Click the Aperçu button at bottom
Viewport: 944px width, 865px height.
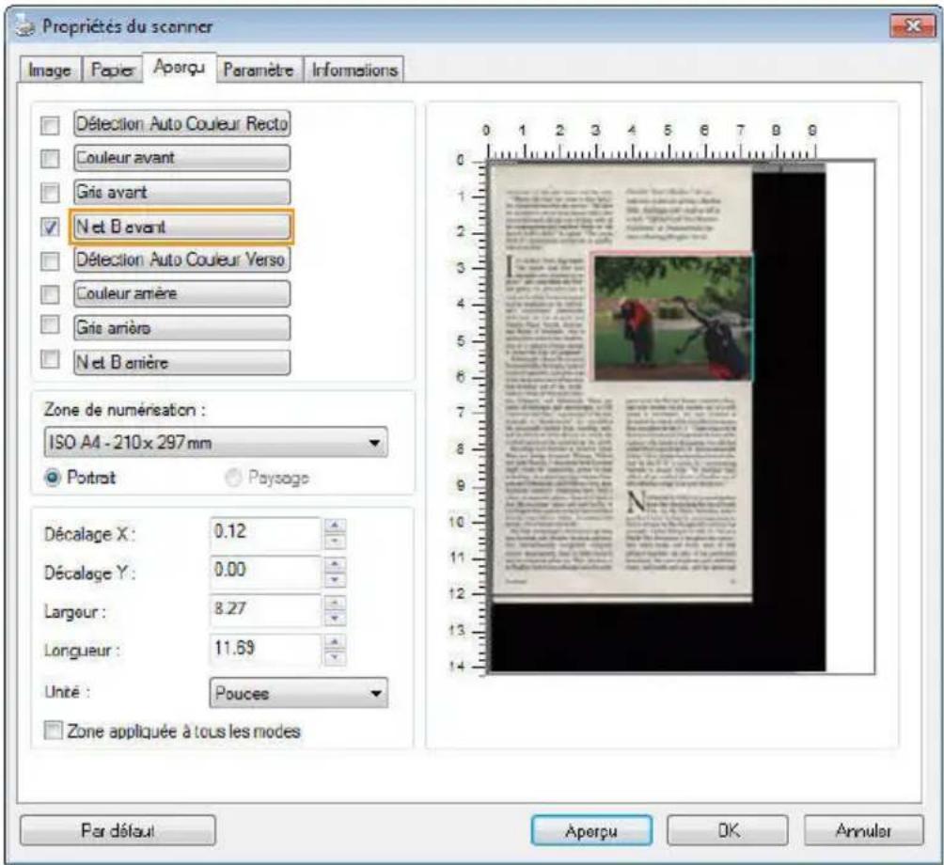591,831
